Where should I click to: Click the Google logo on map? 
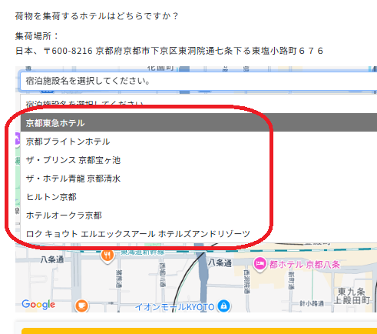click(x=38, y=305)
